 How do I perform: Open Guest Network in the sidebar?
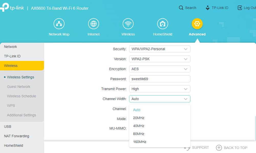19,87
